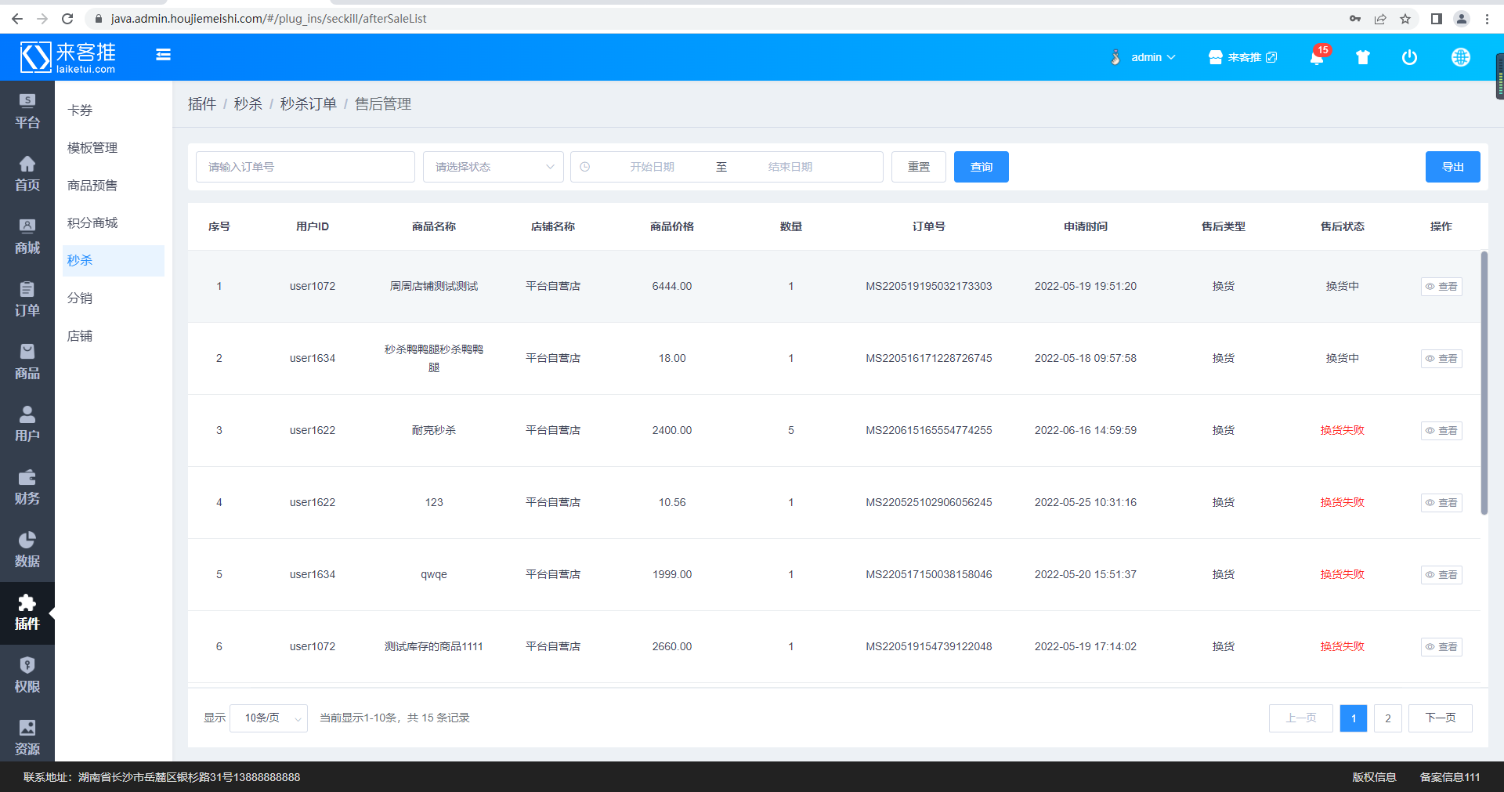This screenshot has width=1504, height=792.
Task: Open the 来客推 store link
Action: 1243,57
